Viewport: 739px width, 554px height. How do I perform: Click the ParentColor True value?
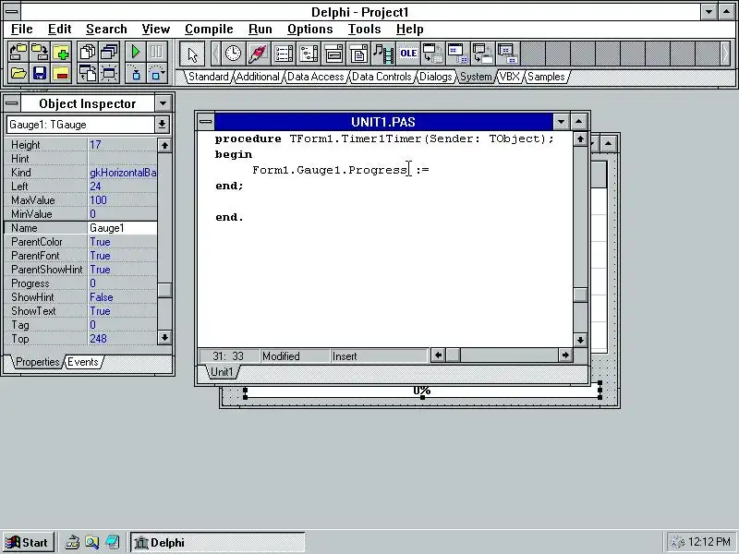(x=123, y=242)
